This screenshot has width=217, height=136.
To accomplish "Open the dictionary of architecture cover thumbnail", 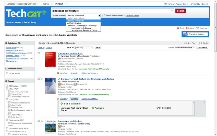I will pos(50,86).
